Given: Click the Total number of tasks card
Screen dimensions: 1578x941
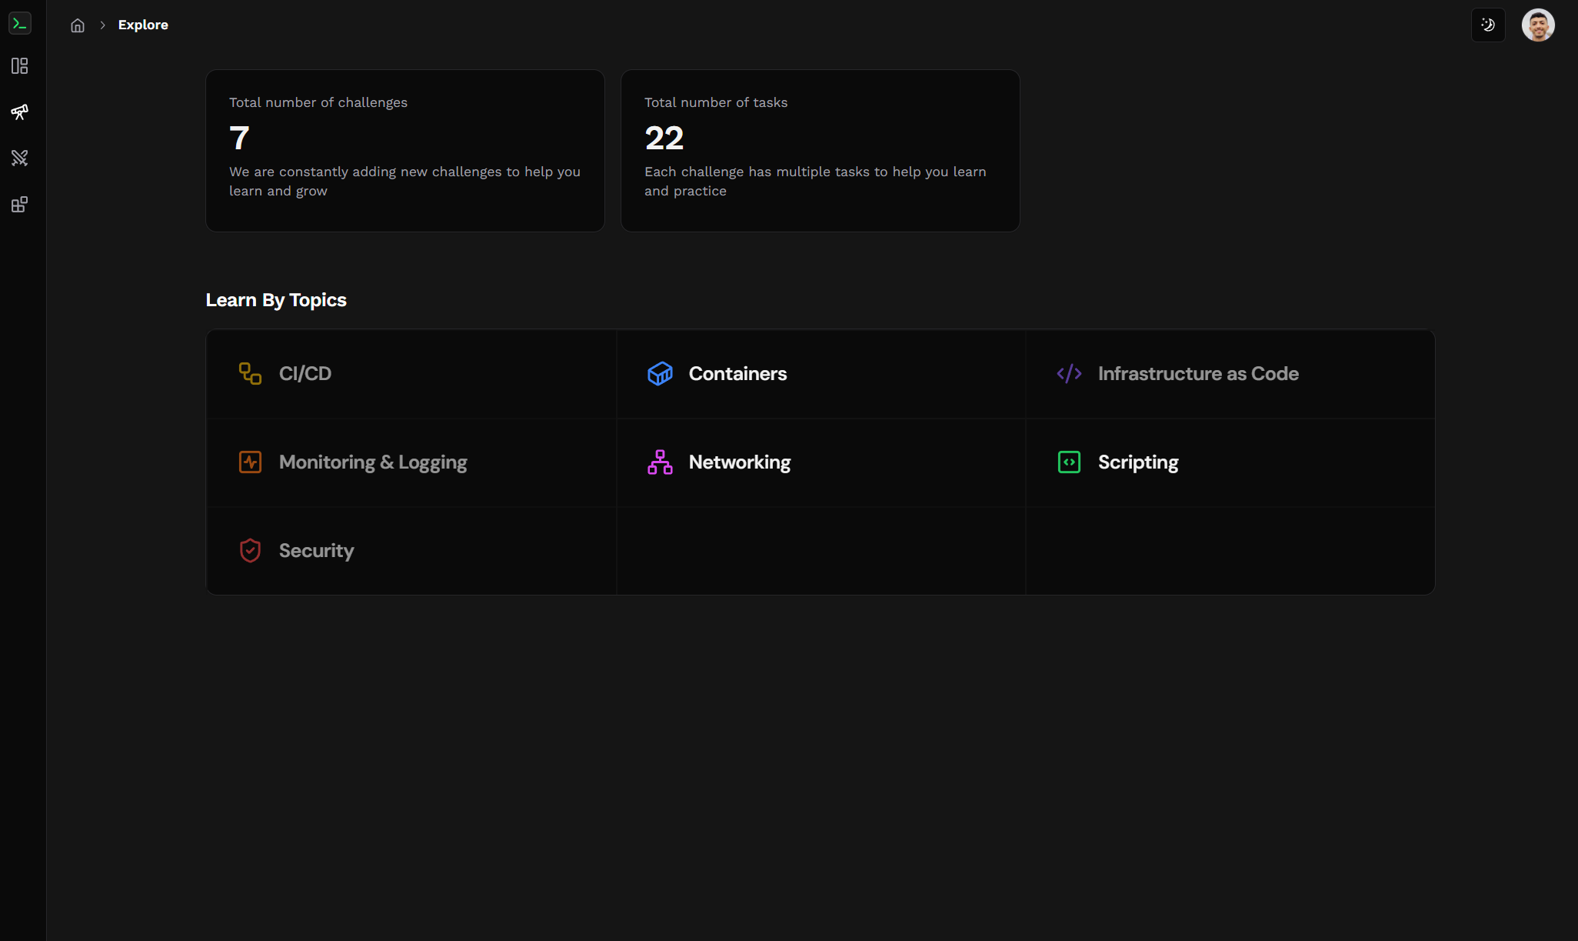Looking at the screenshot, I should [820, 151].
